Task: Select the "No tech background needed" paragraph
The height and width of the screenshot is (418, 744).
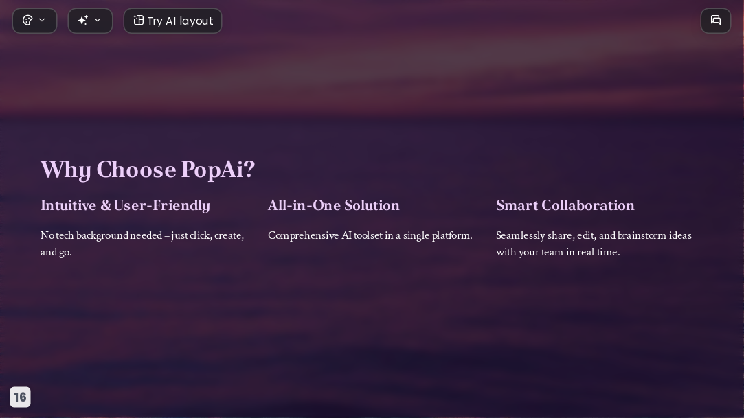Action: [142, 244]
